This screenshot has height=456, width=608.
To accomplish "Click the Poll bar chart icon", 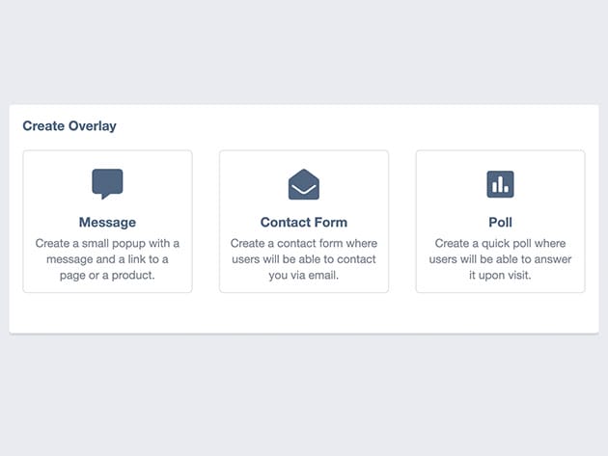I will tap(500, 184).
